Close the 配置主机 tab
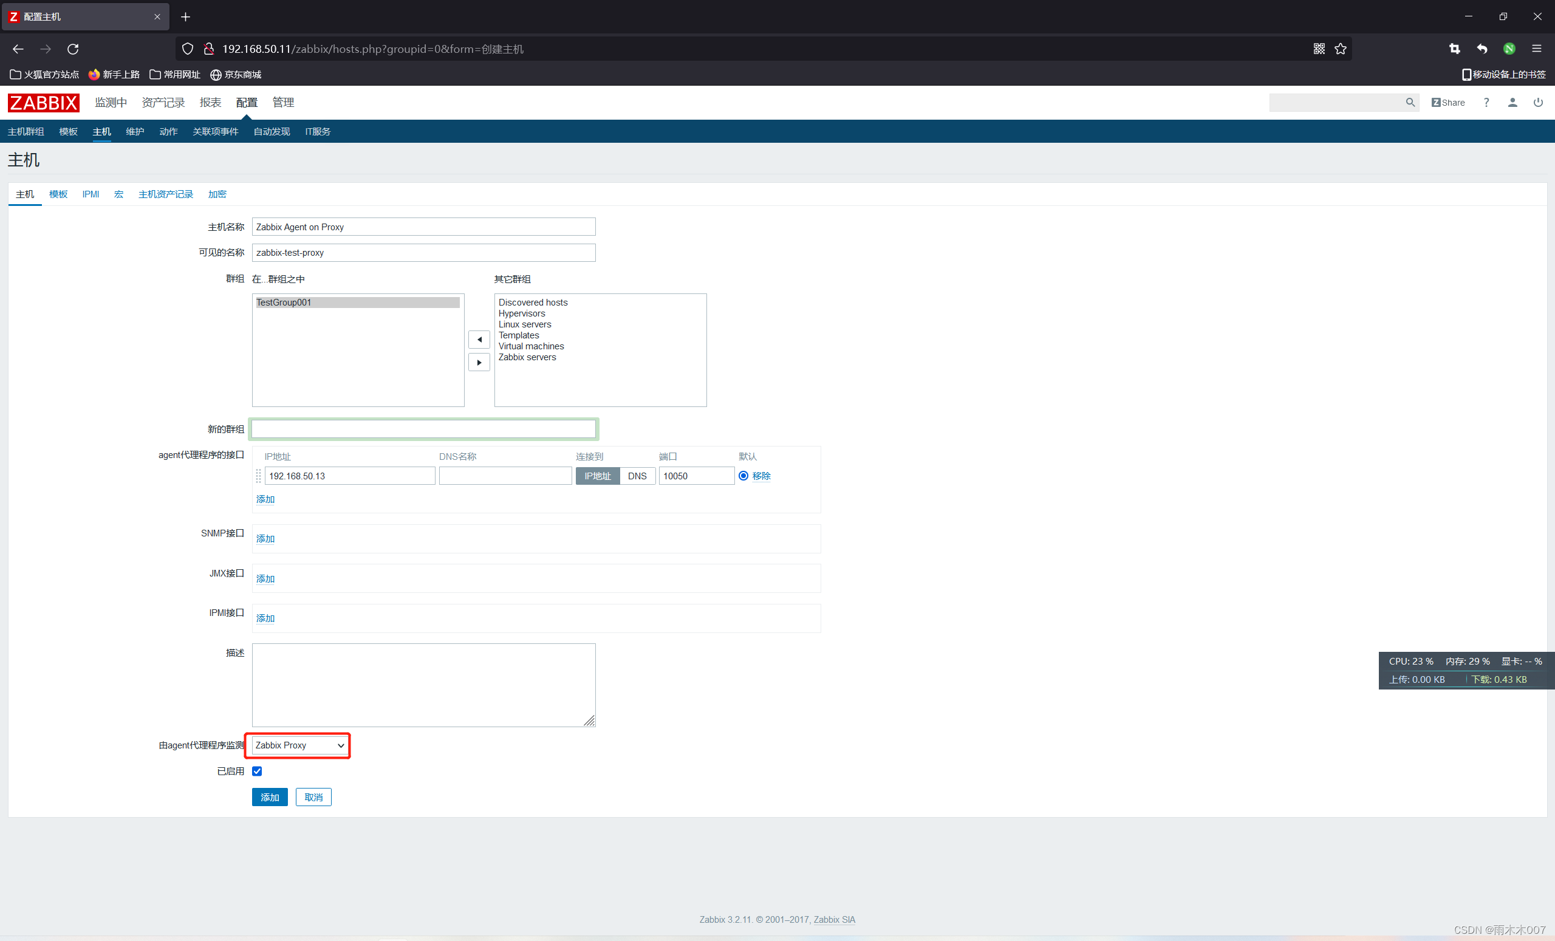This screenshot has width=1555, height=941. pos(157,17)
